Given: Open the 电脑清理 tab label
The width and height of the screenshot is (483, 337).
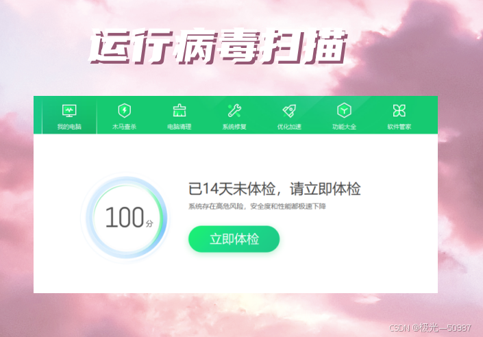Looking at the screenshot, I should point(179,127).
